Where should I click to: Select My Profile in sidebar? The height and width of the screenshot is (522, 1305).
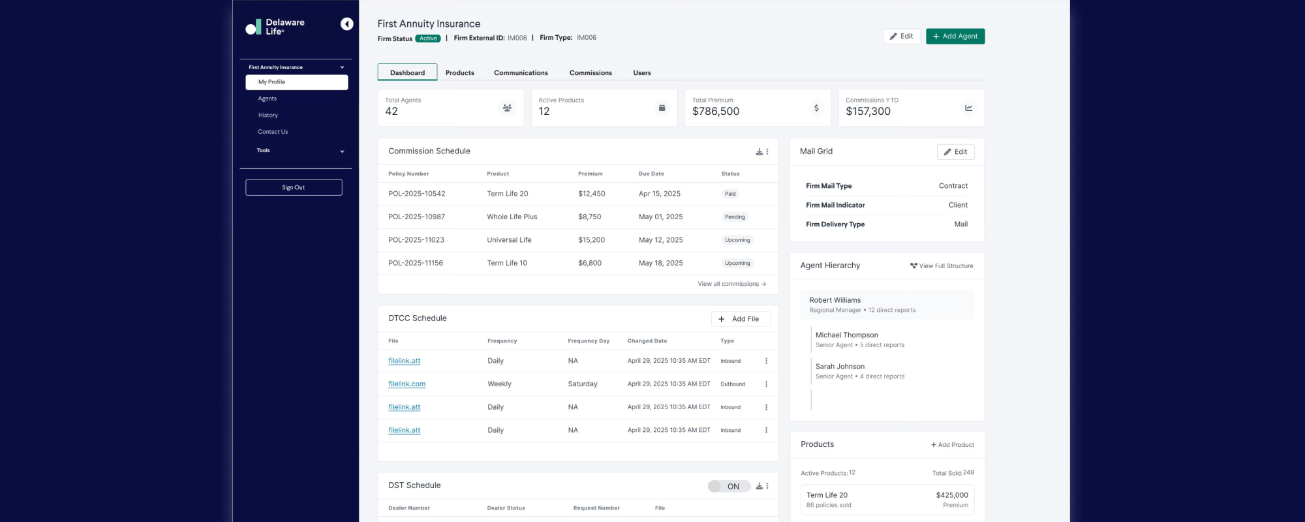(x=297, y=82)
